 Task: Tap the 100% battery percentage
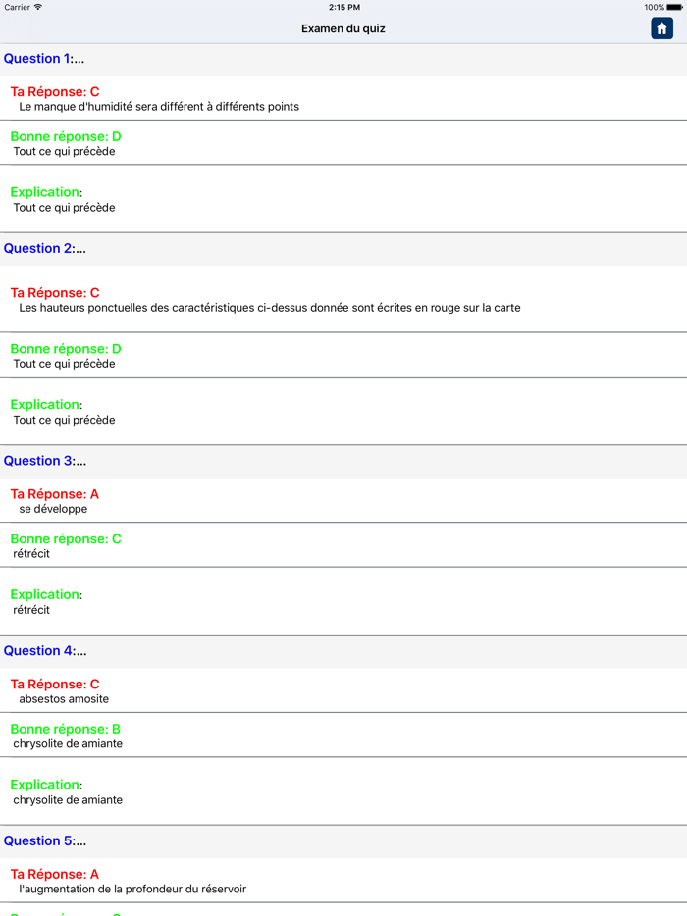pos(654,7)
